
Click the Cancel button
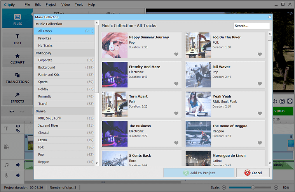click(253, 173)
